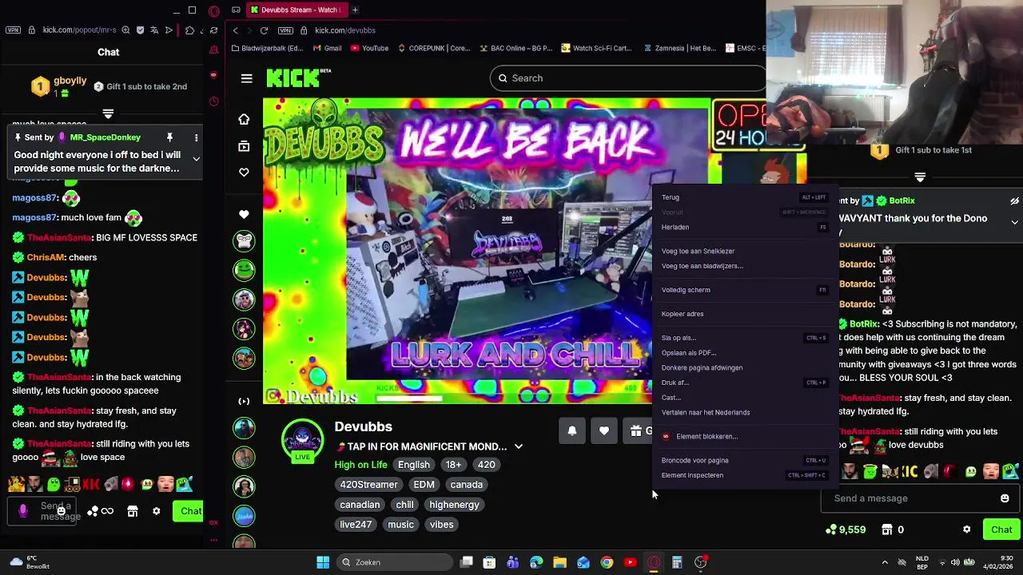
Task: Click the VPN badge in the kick.com/devubbs address bar
Action: 285,30
